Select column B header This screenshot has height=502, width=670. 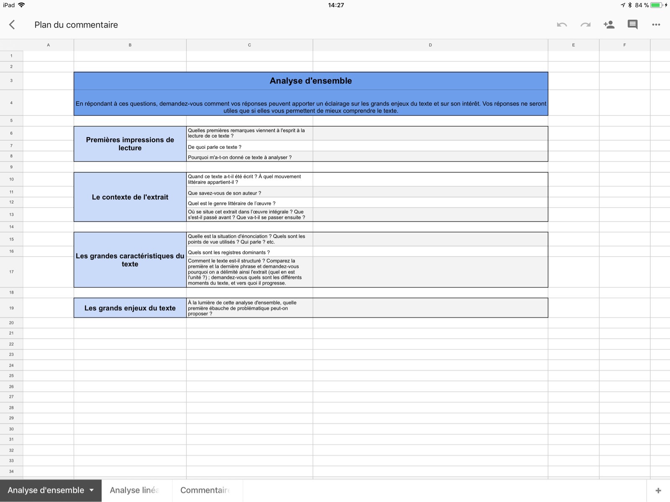click(130, 45)
